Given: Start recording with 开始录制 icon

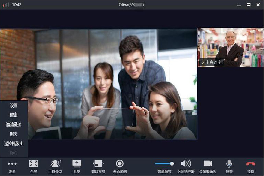Looking at the screenshot, I should (120, 164).
